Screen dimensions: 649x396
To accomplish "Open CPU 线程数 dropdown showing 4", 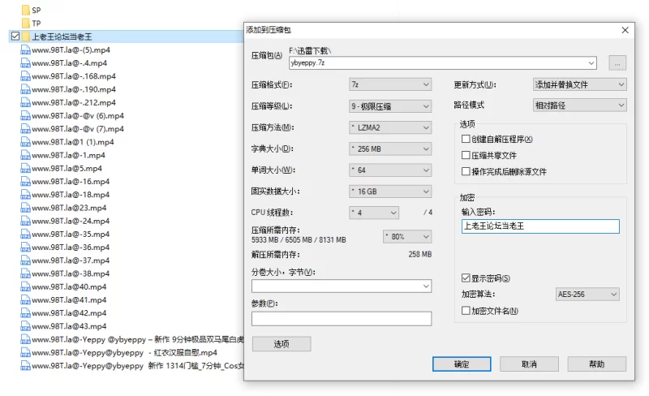I will coord(374,213).
